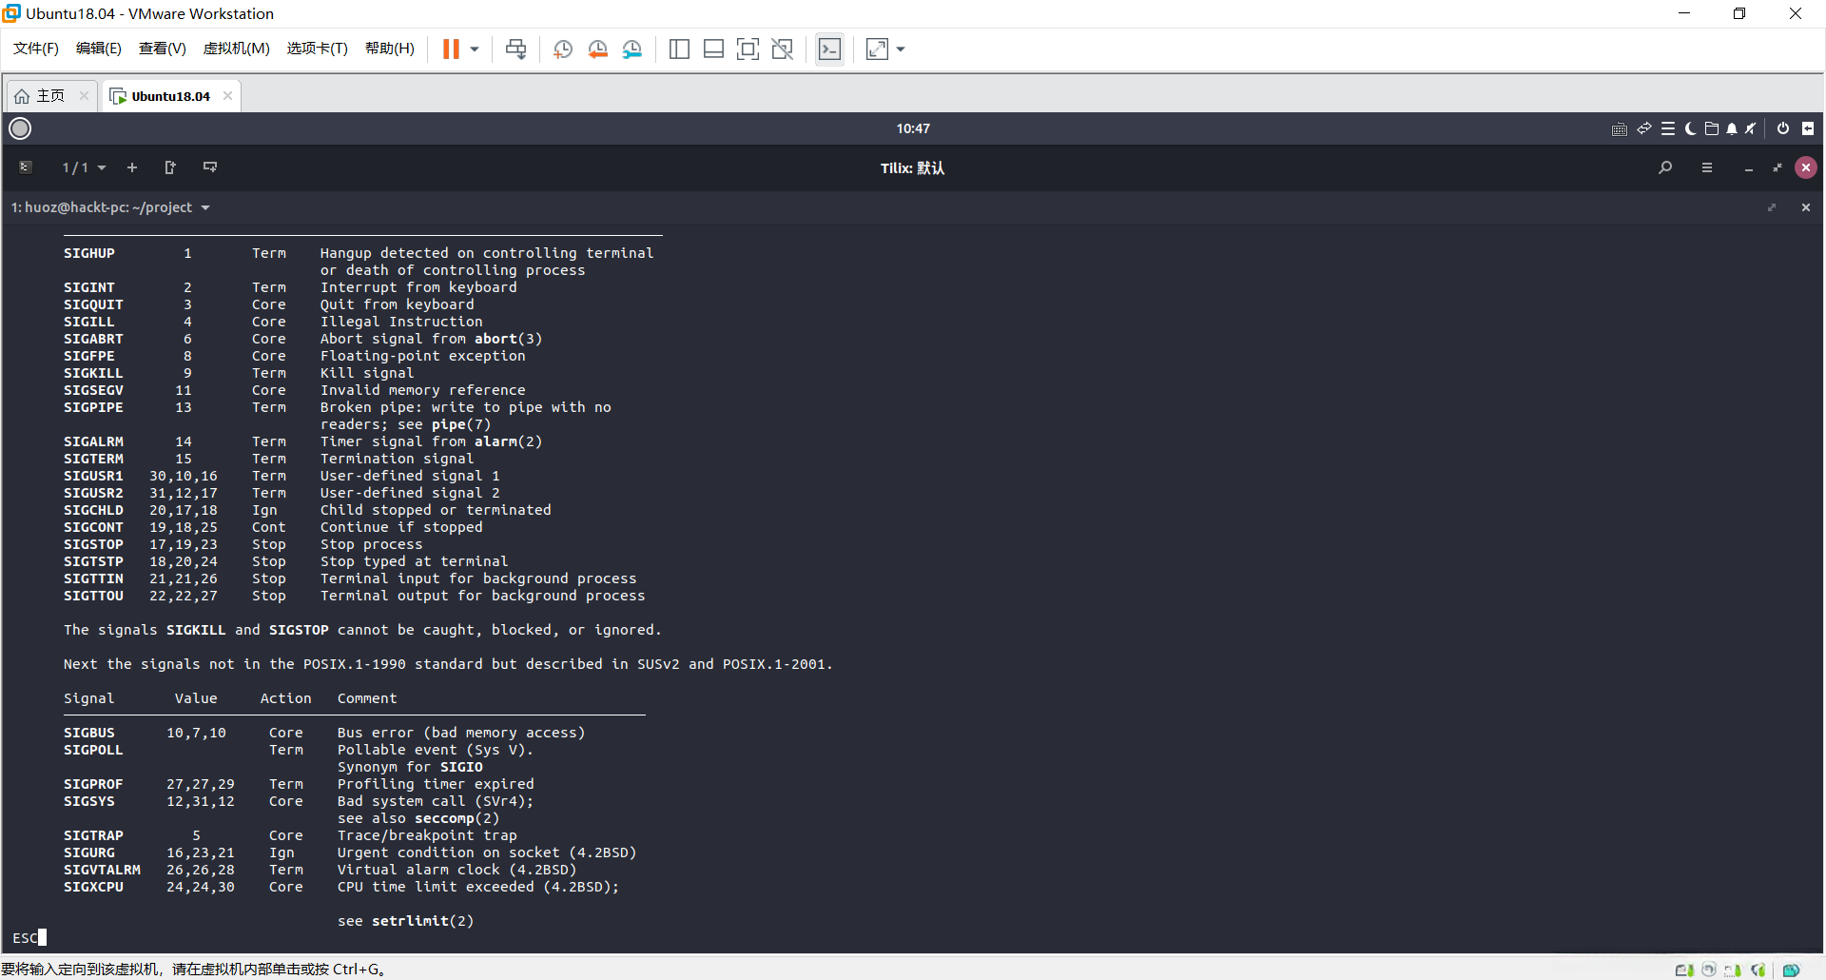The width and height of the screenshot is (1826, 980).
Task: Toggle the muted volume indicator
Action: pyautogui.click(x=1751, y=128)
